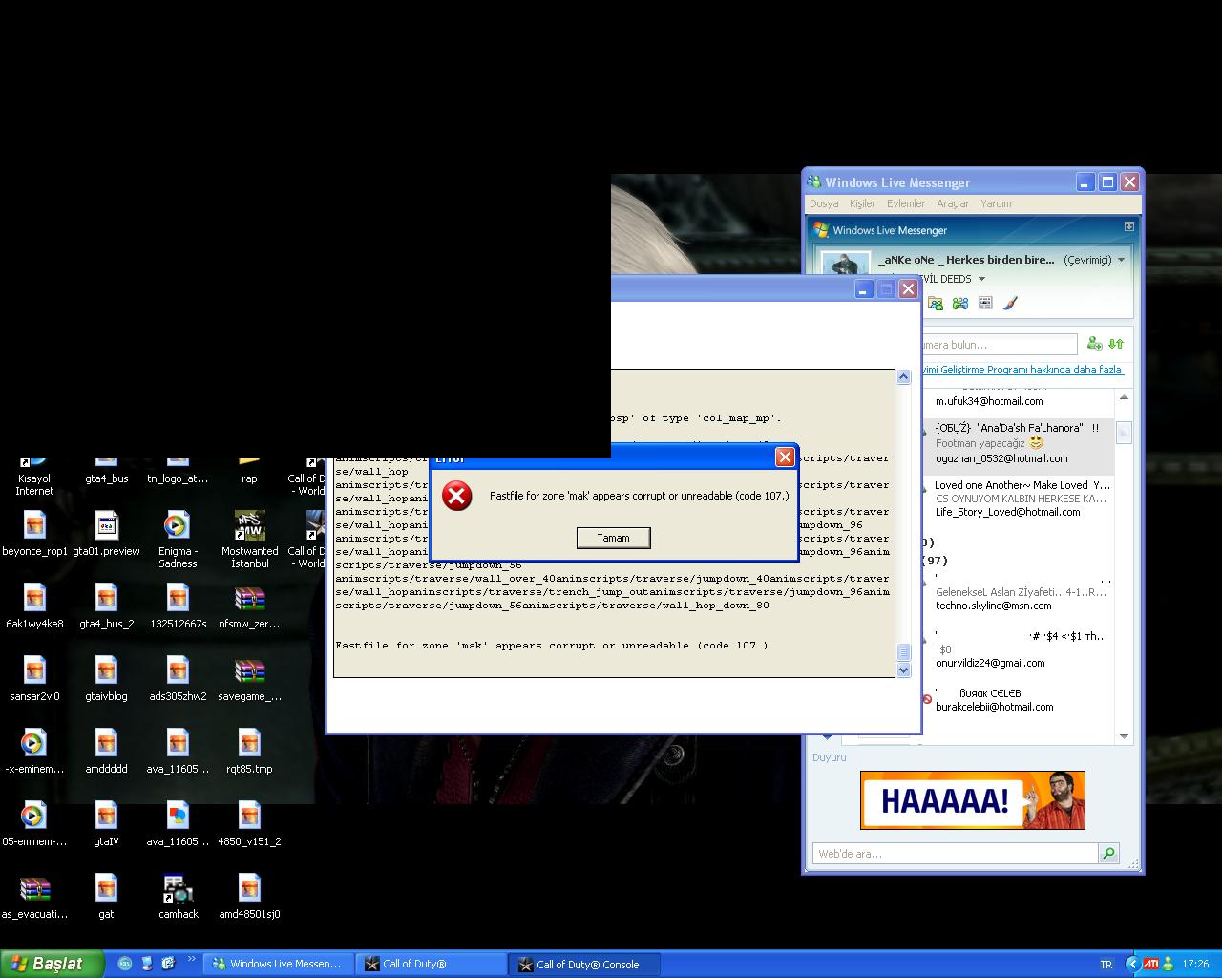Click Tamam in the error dialog

[x=613, y=538]
